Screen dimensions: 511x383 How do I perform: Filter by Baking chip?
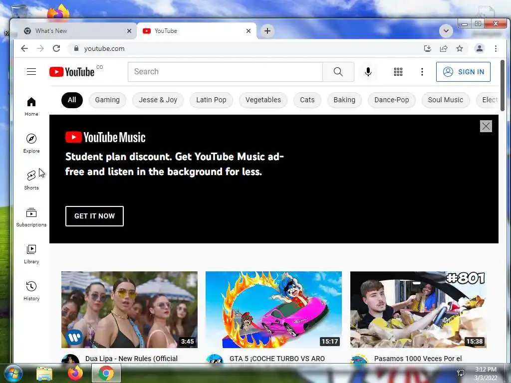[344, 100]
